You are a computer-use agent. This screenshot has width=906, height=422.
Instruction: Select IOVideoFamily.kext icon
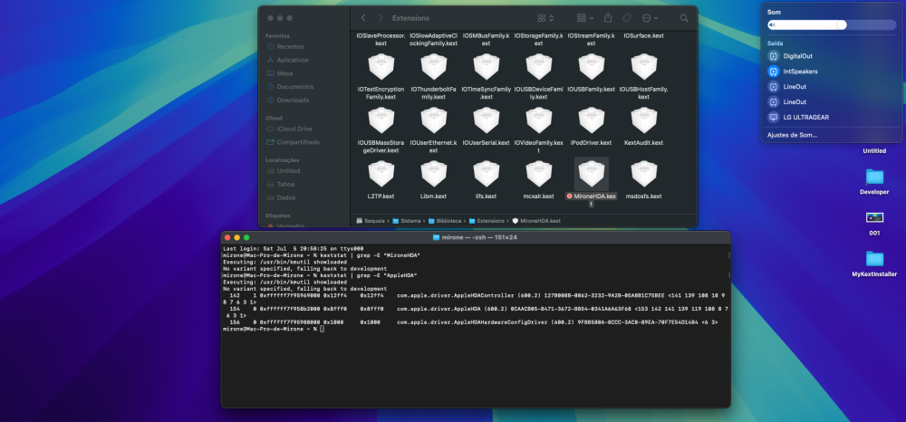[538, 120]
